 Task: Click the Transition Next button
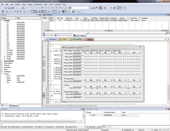(x=115, y=20)
